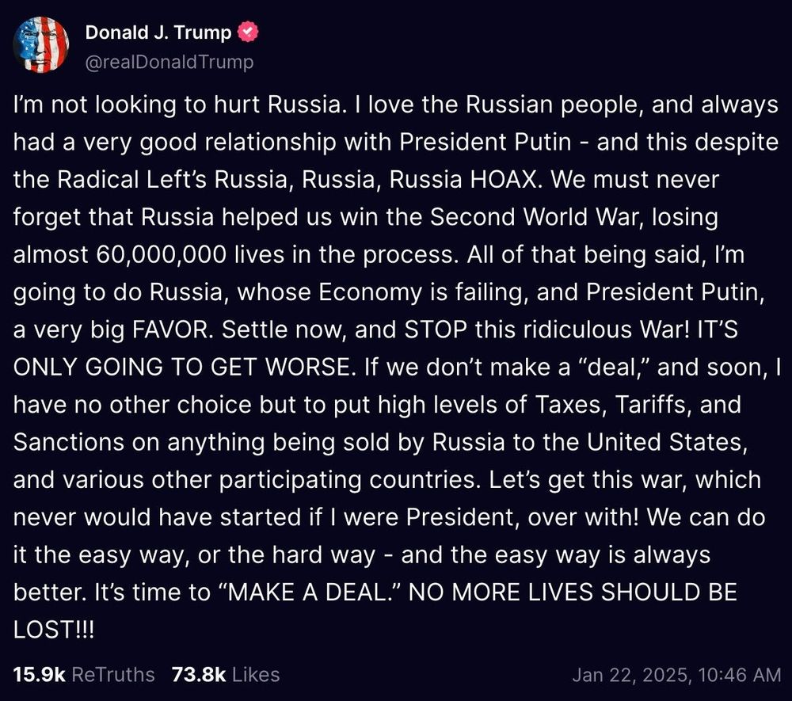Select the Likes label

coord(256,675)
